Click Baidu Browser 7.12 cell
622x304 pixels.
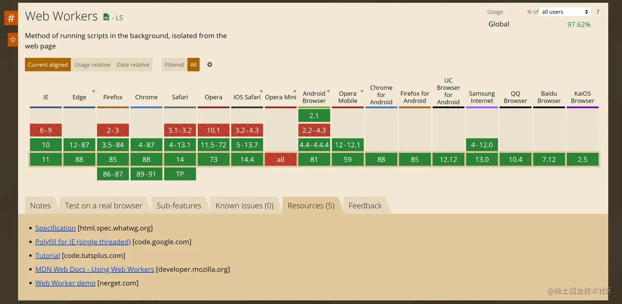(549, 159)
